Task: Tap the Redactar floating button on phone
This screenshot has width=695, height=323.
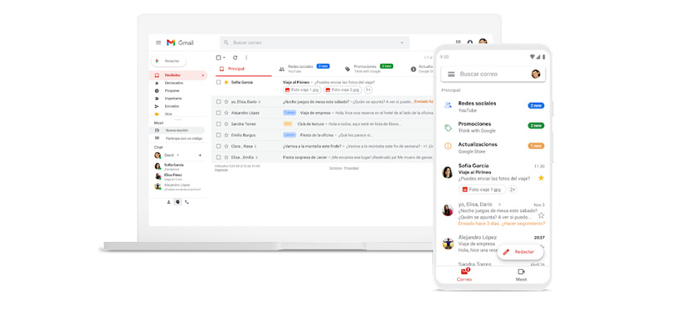Action: click(x=520, y=252)
